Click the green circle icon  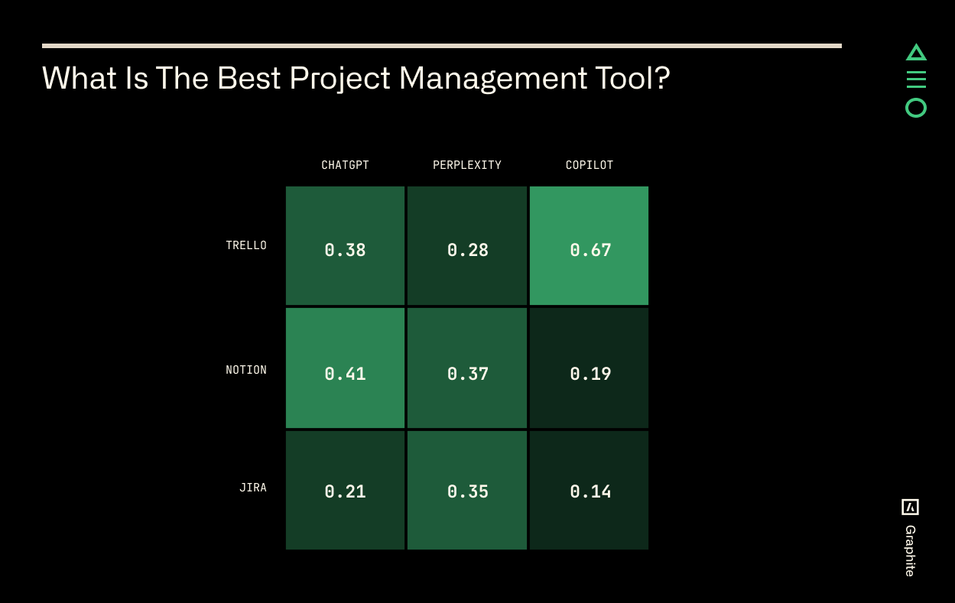coord(916,108)
